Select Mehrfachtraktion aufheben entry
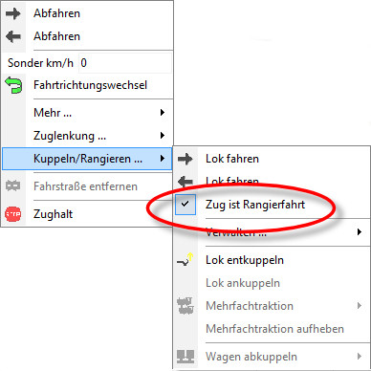 (274, 329)
